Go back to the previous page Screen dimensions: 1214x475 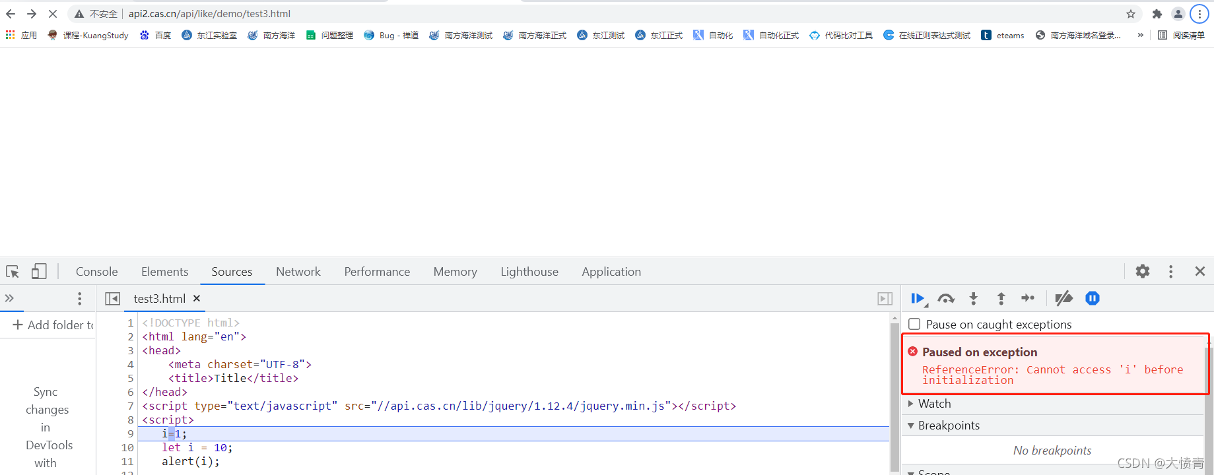click(x=11, y=14)
